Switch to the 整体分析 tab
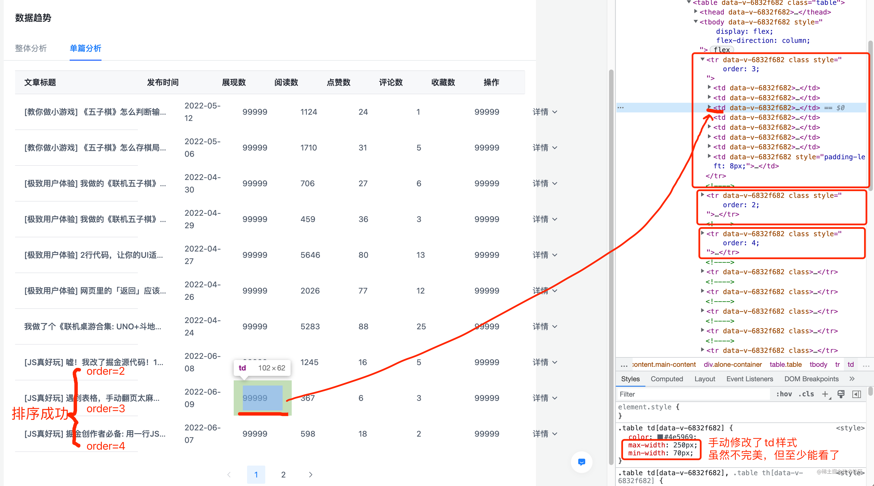Screen dimensions: 874x486 [31, 49]
